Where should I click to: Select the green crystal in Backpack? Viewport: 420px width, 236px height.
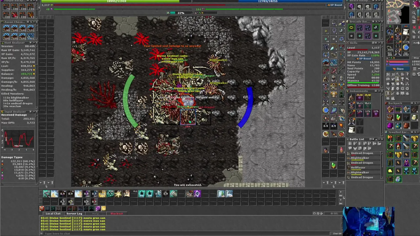tap(398, 117)
